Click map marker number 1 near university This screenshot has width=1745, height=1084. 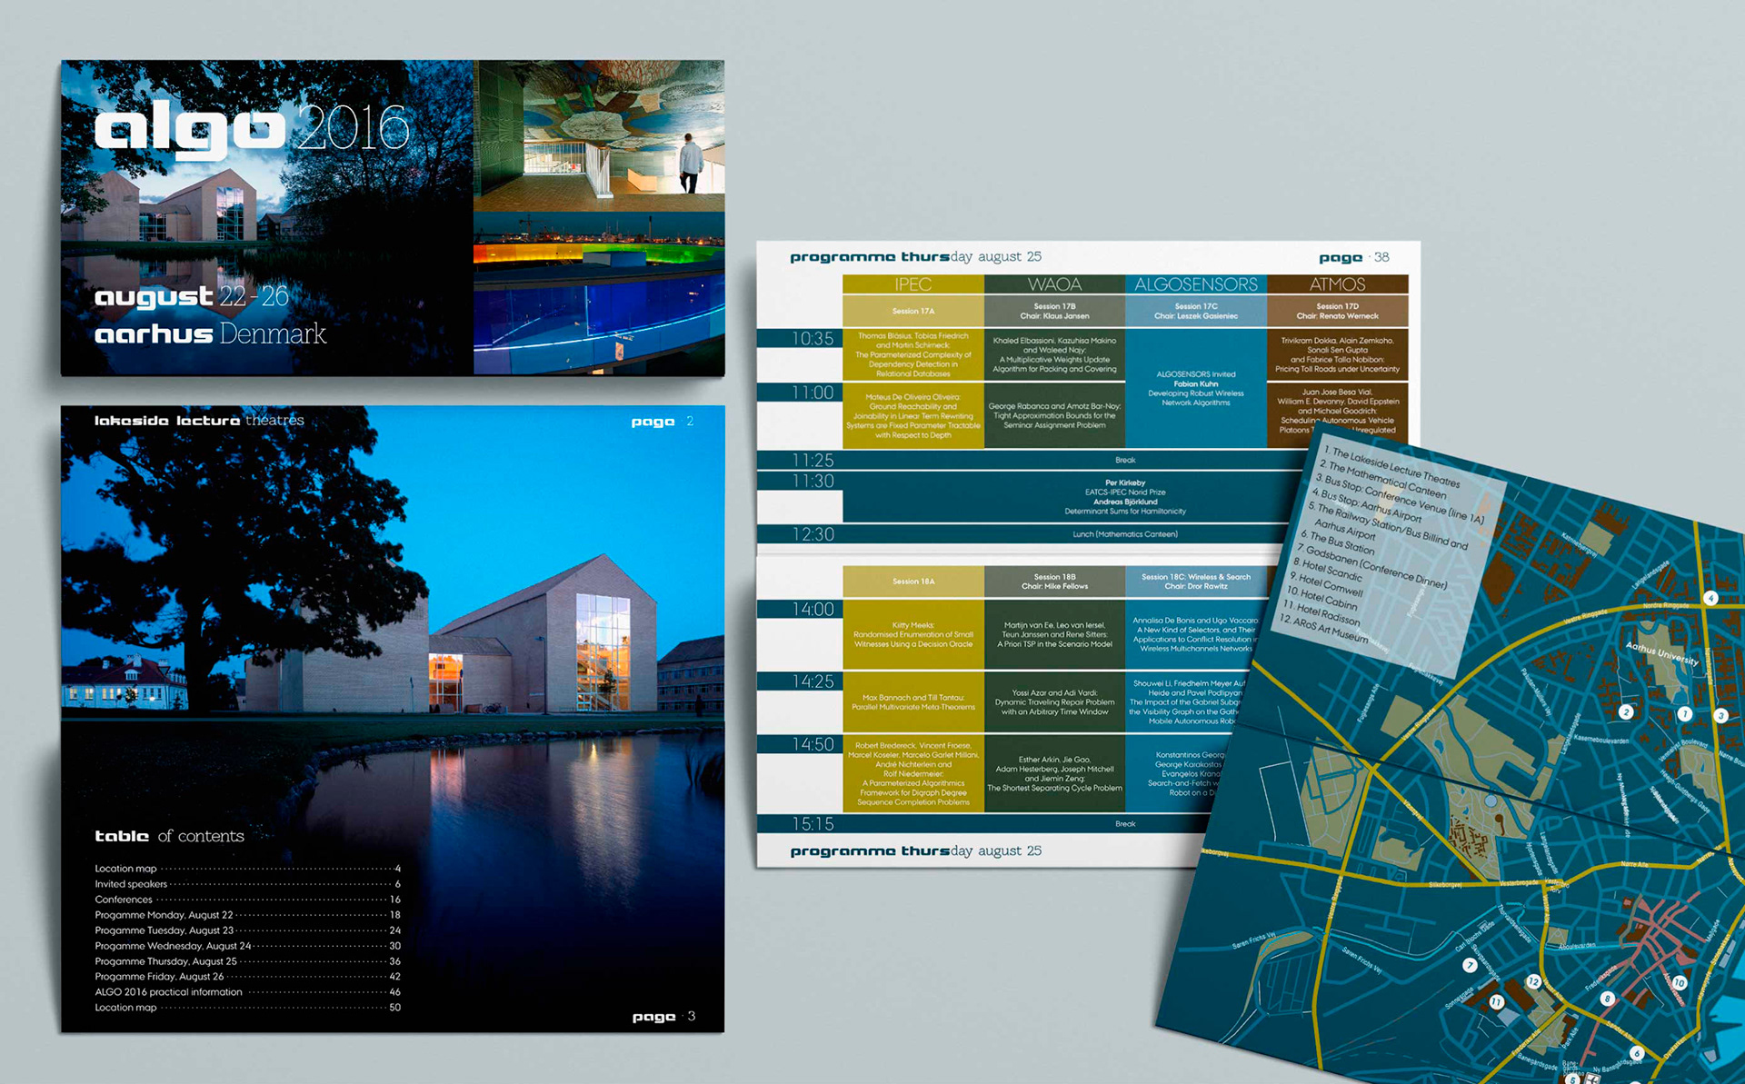pos(1684,714)
